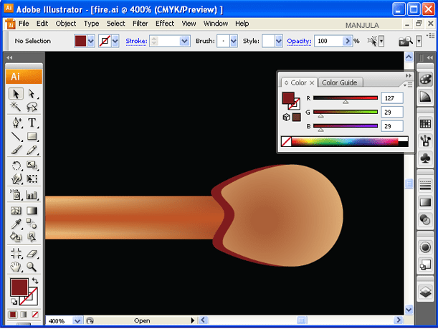438x329 pixels.
Task: Open Brush dropdown
Action: (x=234, y=41)
